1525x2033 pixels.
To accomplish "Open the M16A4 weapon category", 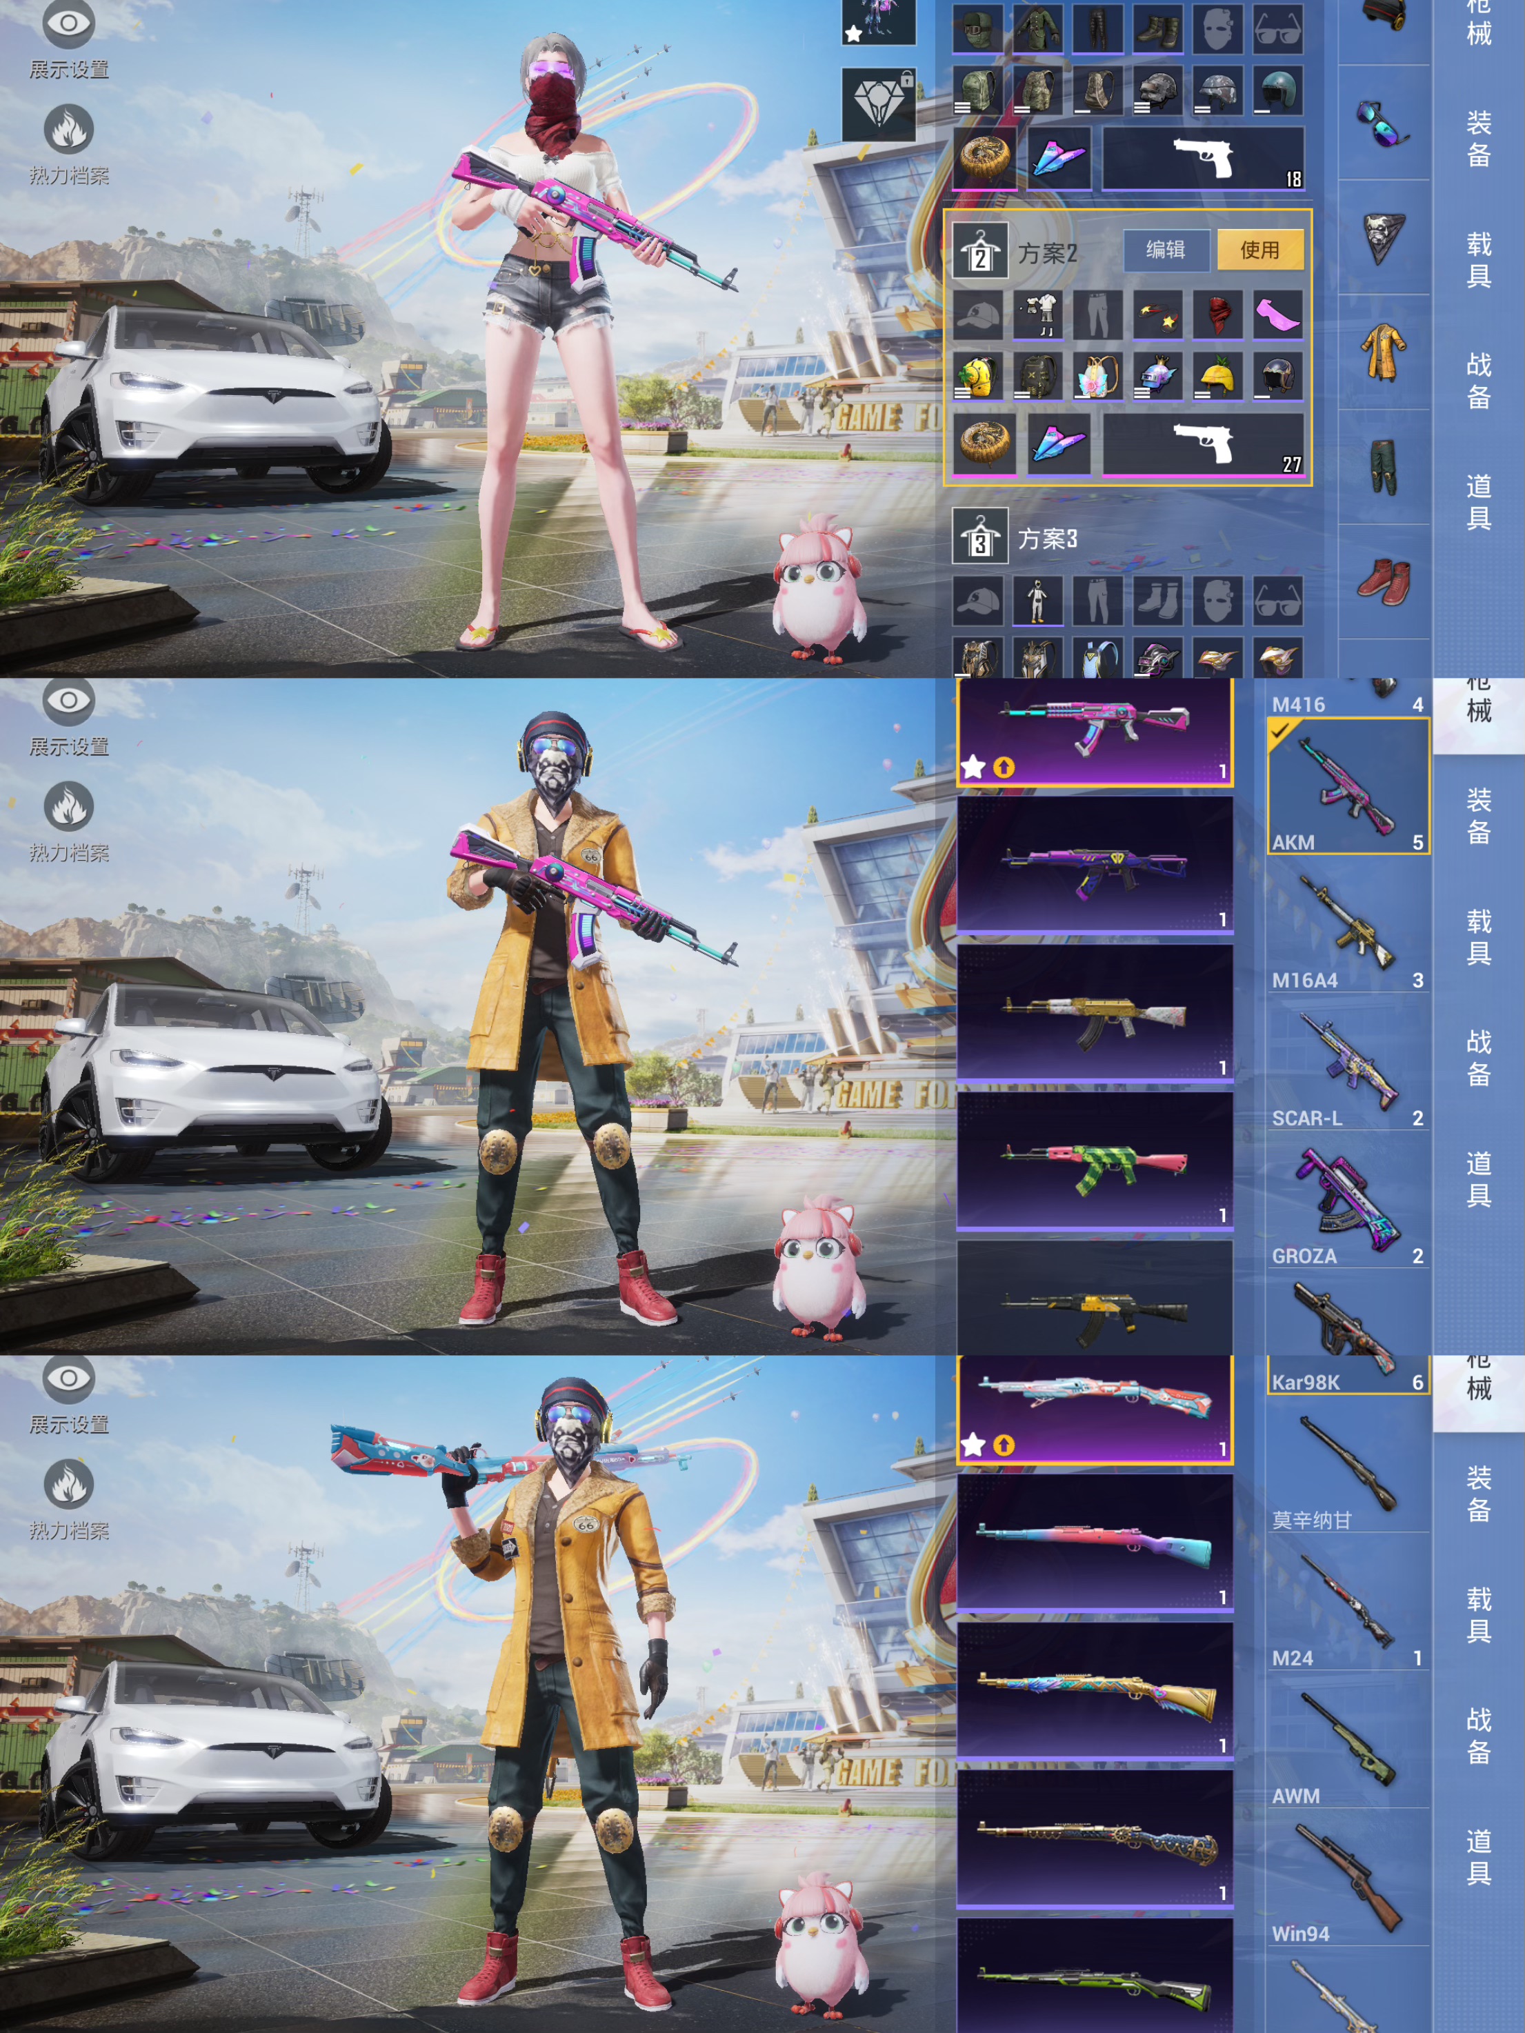I will click(1348, 925).
